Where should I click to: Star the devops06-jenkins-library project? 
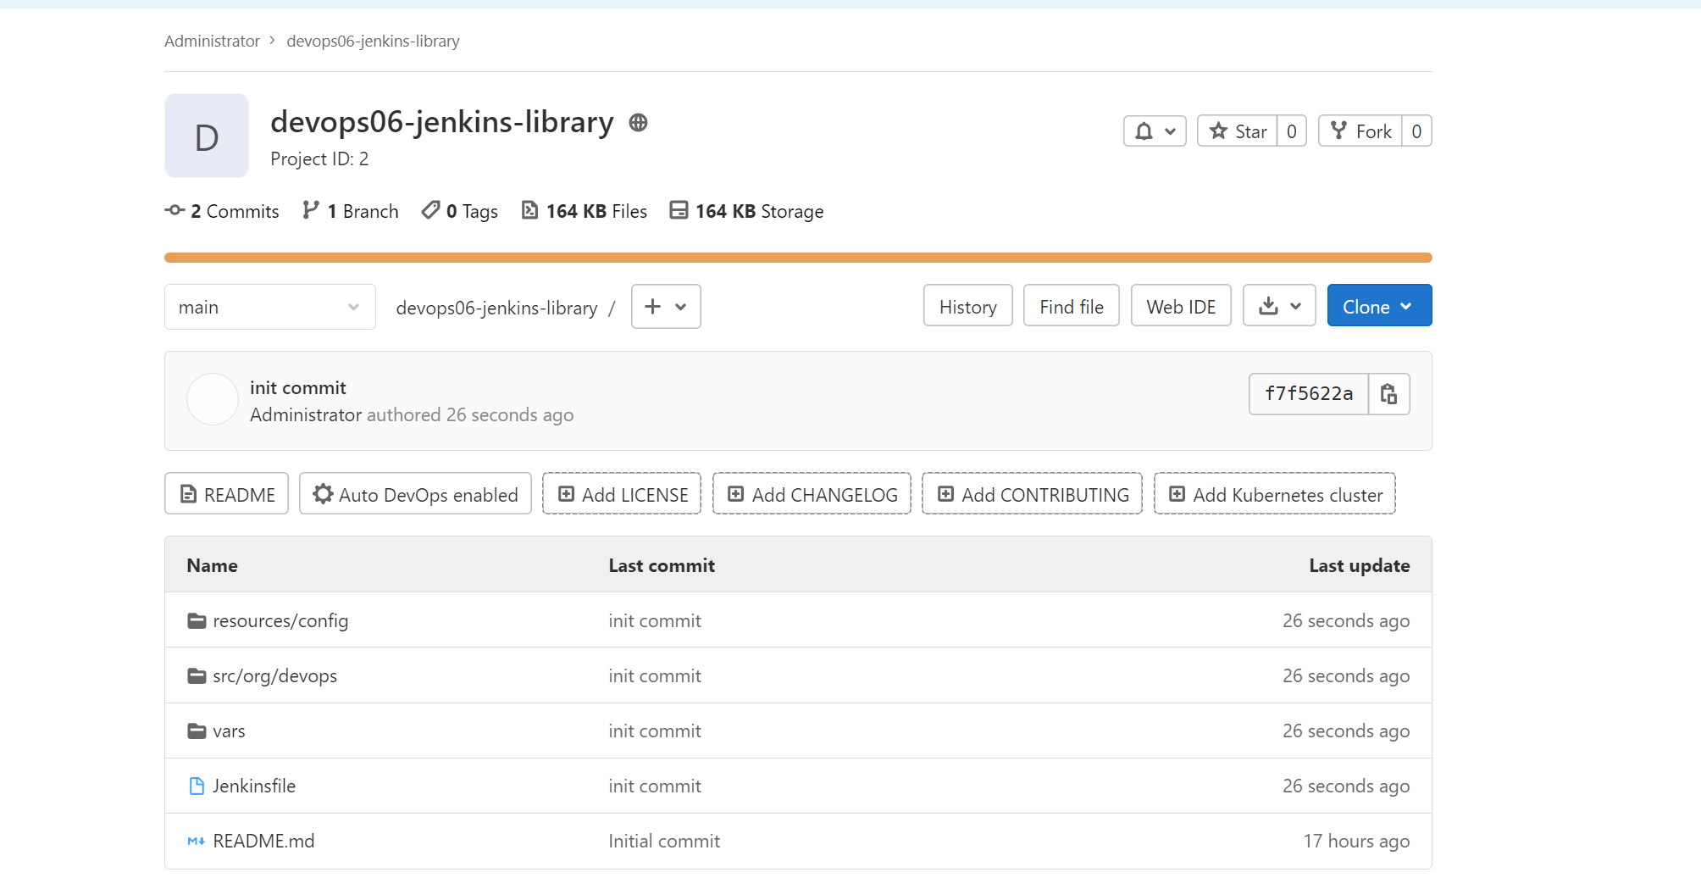(1237, 131)
